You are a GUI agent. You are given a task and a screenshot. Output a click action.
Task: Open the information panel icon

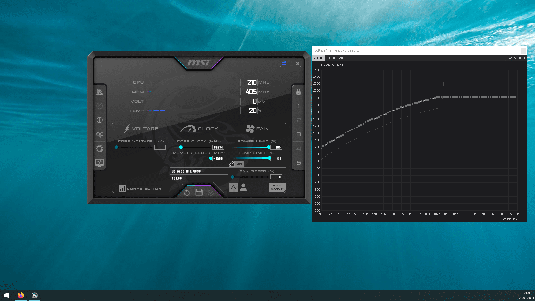pyautogui.click(x=100, y=120)
